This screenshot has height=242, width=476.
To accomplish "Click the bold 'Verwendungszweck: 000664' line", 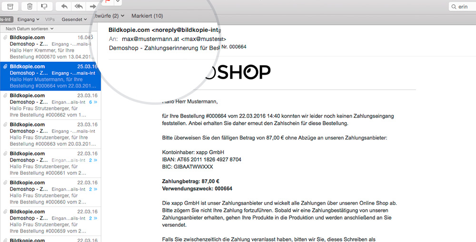I will [x=197, y=189].
